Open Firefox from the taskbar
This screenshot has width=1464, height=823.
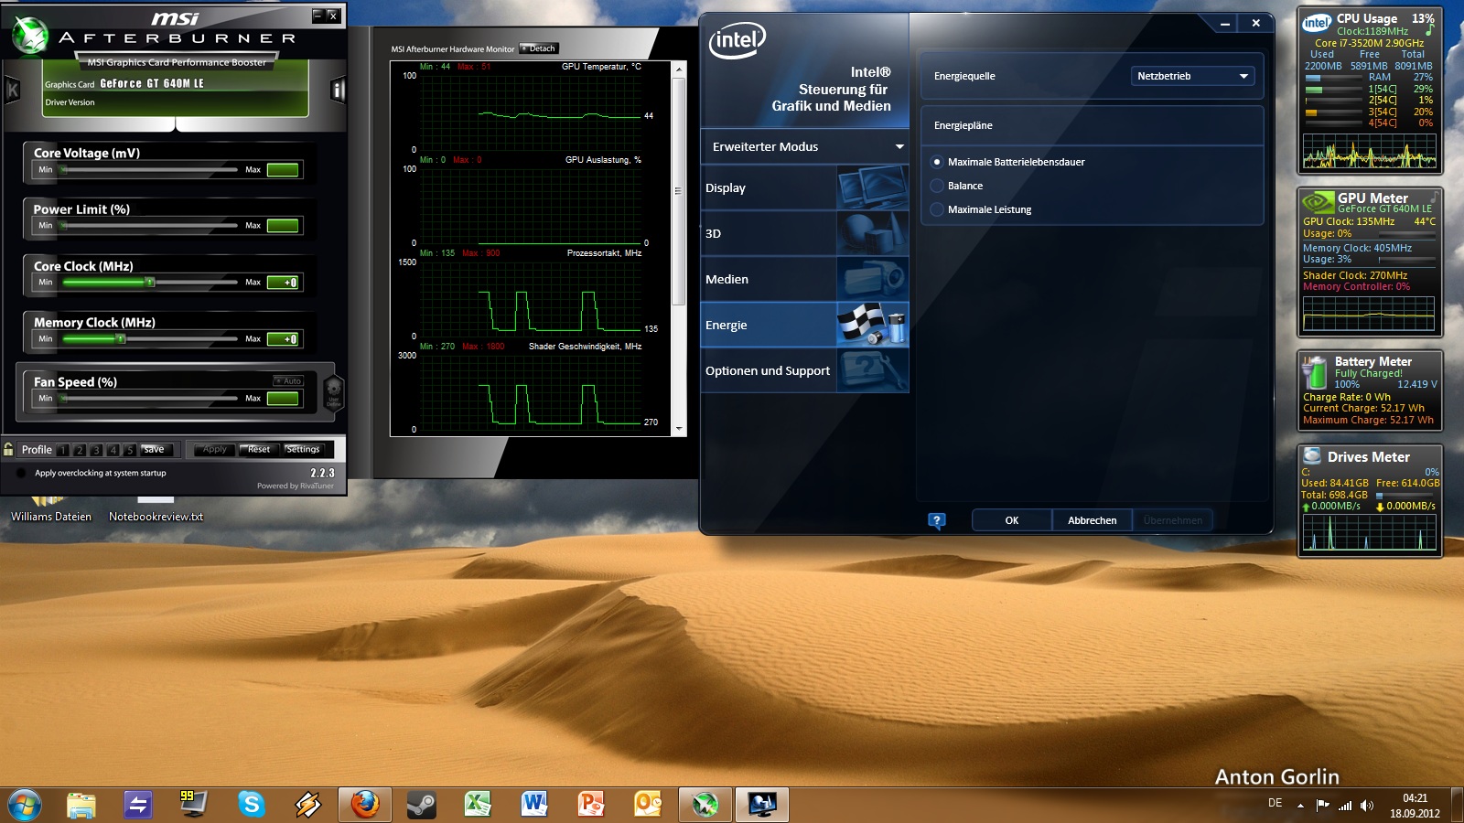(x=364, y=804)
